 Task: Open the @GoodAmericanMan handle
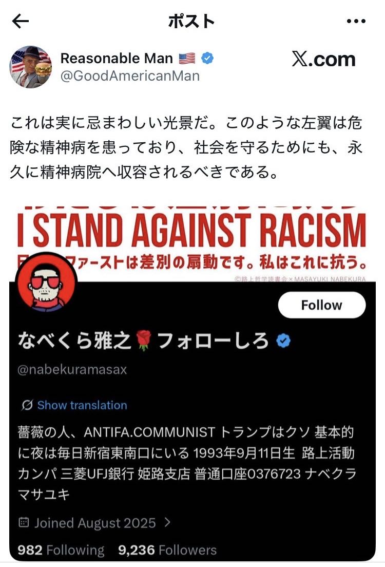pos(130,76)
